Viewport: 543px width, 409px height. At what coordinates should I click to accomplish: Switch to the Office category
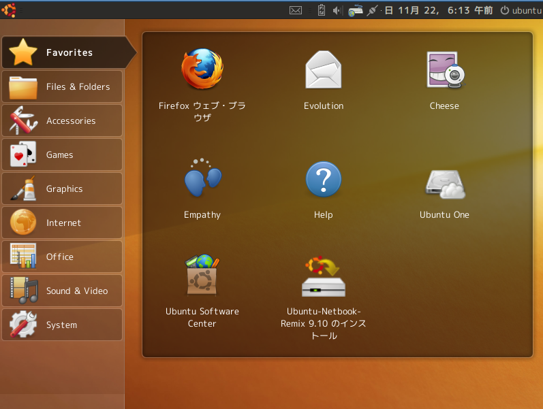click(x=62, y=257)
